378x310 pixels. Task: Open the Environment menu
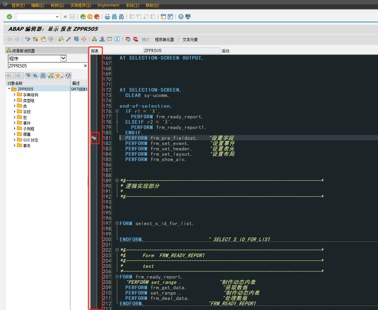(109, 5)
